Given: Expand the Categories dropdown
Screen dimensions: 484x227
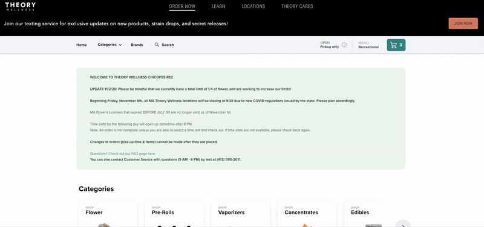Looking at the screenshot, I should [x=110, y=45].
